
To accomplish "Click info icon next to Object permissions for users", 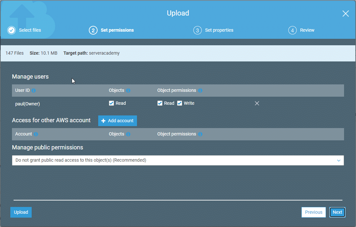I will pos(200,91).
